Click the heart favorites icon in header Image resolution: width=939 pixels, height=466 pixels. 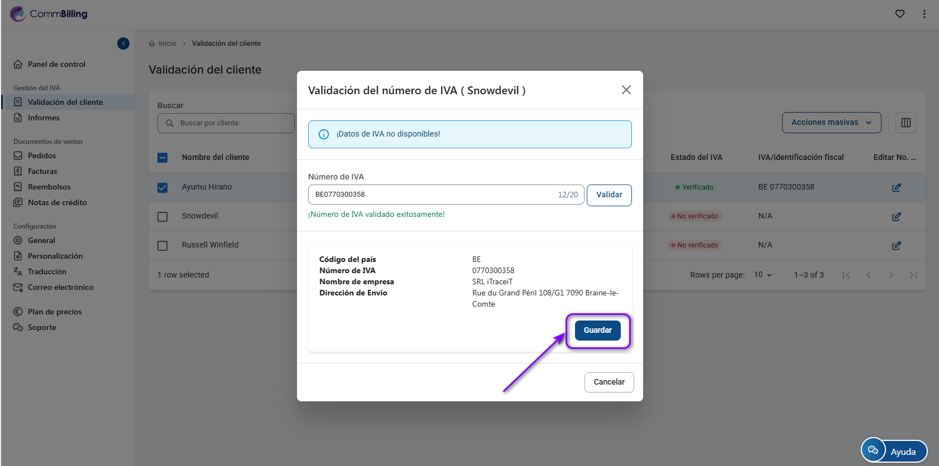(x=899, y=14)
